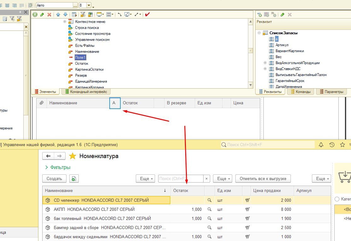Open the notifications bell icon
Image resolution: width=351 pixels, height=241 pixels.
pos(321,145)
